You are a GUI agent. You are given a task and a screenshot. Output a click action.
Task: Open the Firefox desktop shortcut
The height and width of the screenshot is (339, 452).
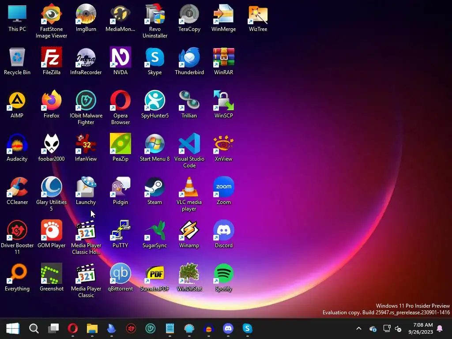tap(51, 104)
